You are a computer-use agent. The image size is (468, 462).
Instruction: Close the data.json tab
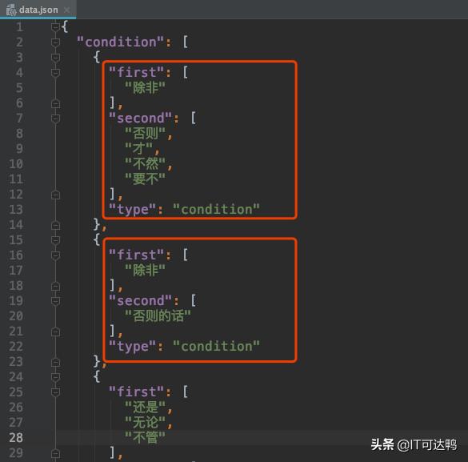(x=67, y=10)
